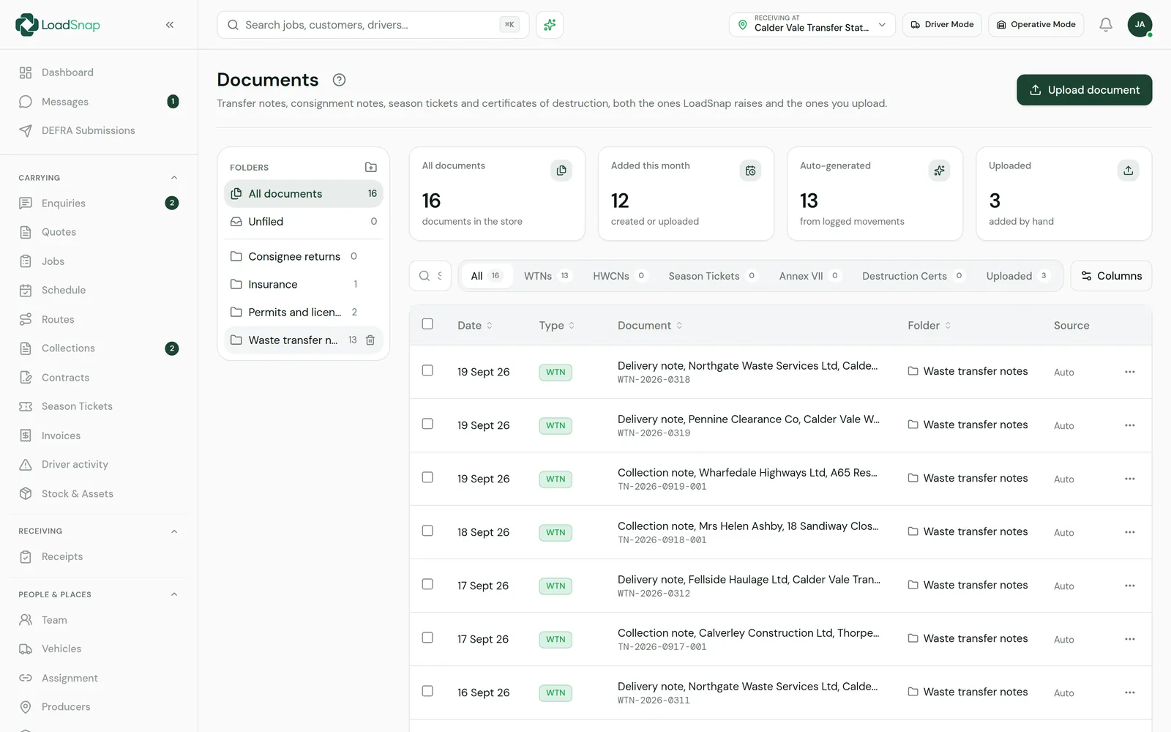The image size is (1171, 732).
Task: Open row actions for WTN-2026-0311
Action: 1130,692
